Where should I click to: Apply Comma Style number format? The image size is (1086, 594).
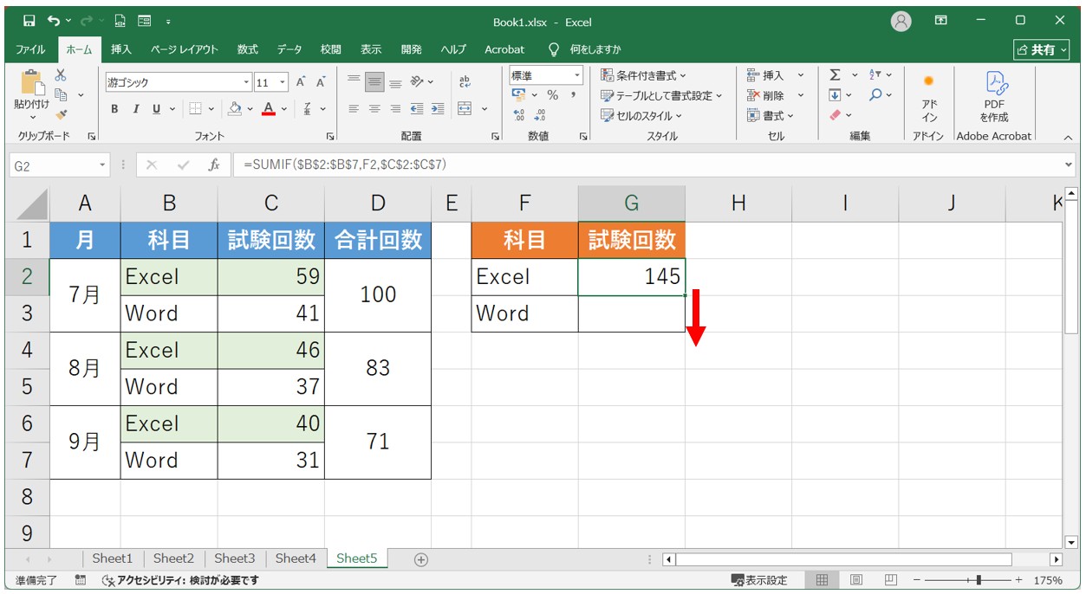click(573, 95)
